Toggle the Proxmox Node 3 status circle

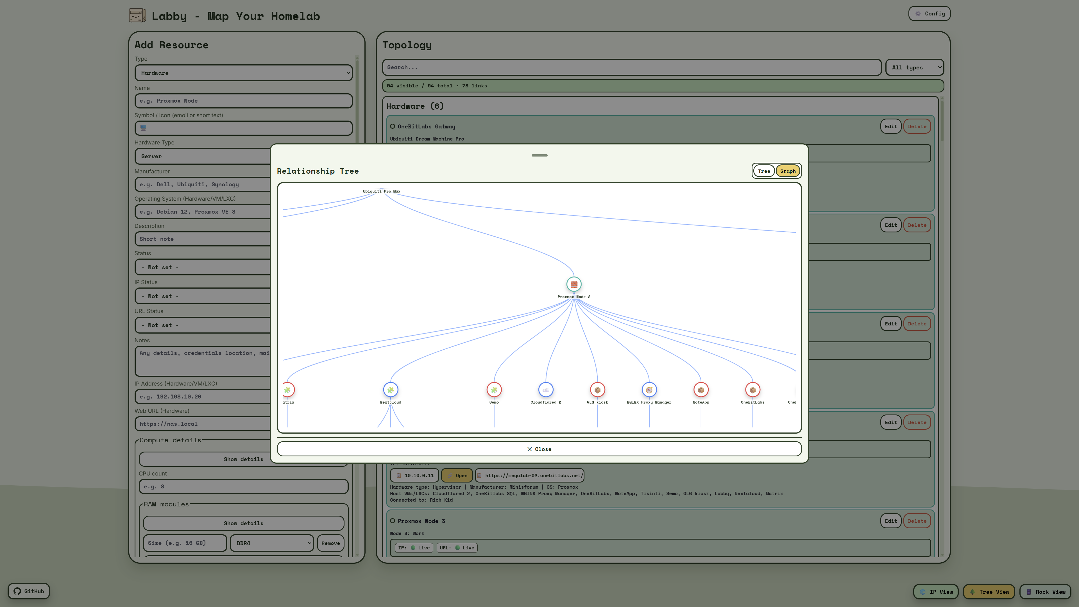(393, 521)
